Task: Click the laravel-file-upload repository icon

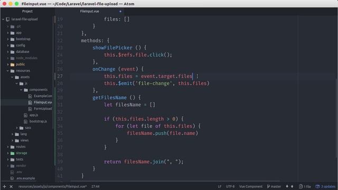Action: (8, 20)
